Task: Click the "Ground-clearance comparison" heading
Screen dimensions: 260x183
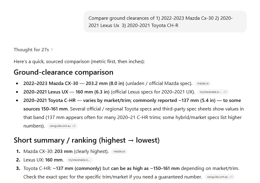Action: (63, 72)
